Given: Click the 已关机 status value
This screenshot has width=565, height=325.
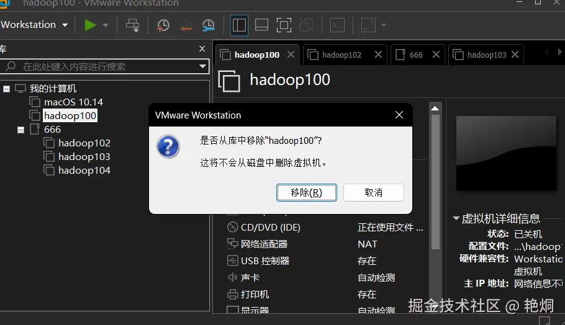Looking at the screenshot, I should point(528,234).
